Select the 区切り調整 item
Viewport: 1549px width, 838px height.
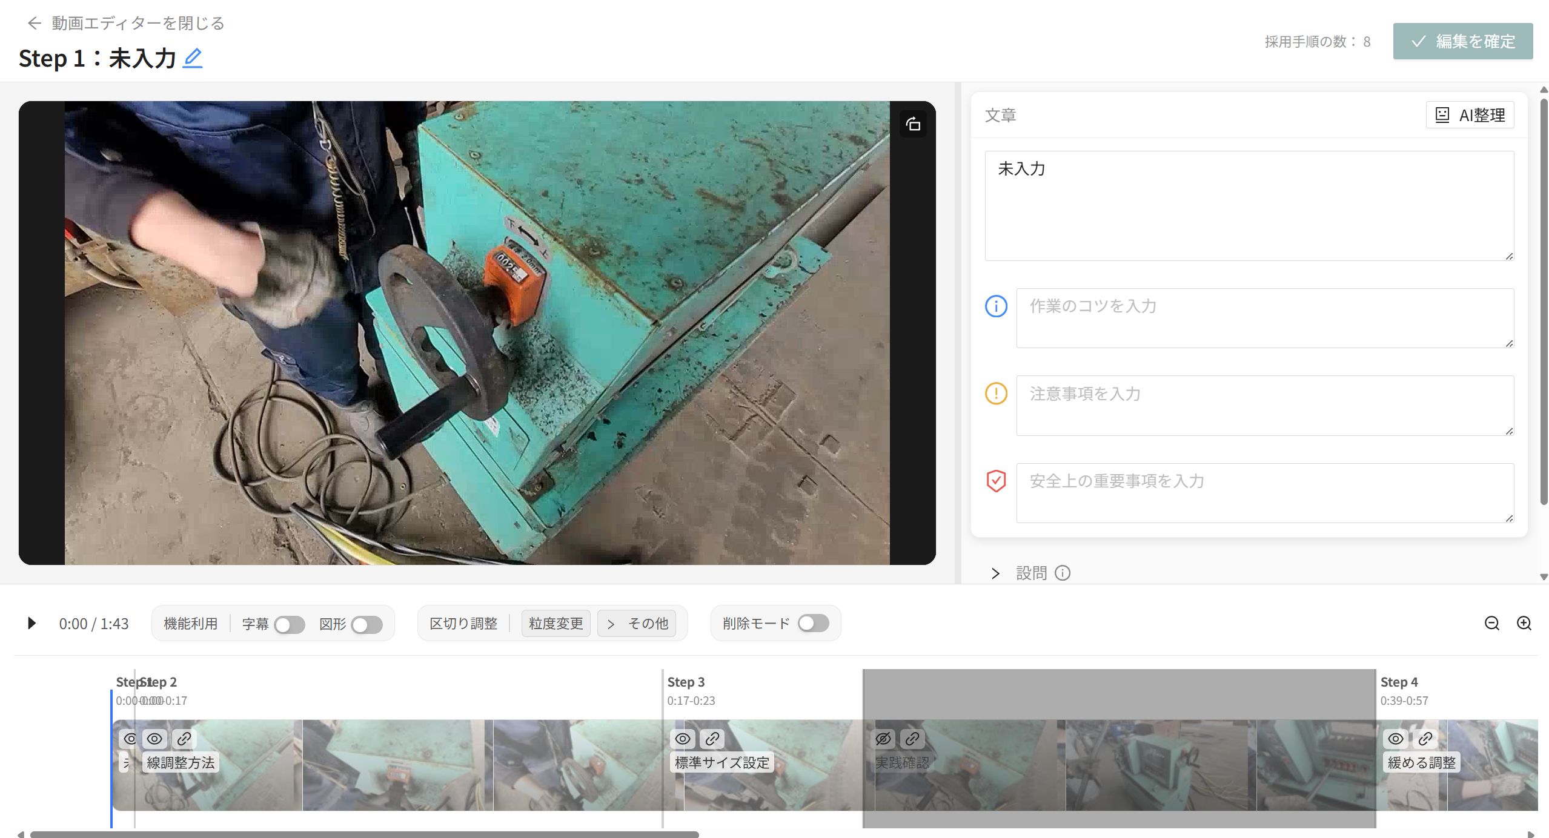tap(463, 624)
